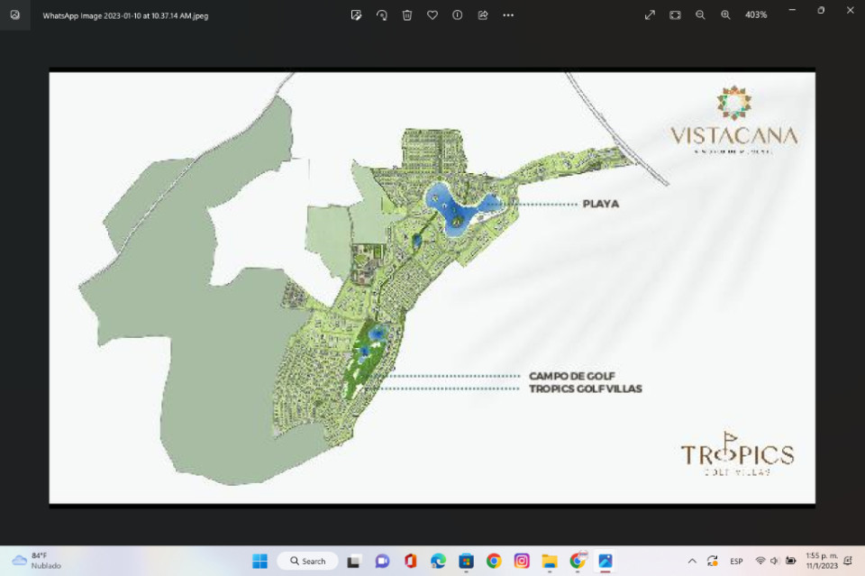Screen dimensions: 865x576
Task: Click the taskbar Search box
Action: click(x=307, y=561)
